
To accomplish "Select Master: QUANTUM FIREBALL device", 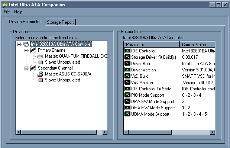I will [76, 56].
